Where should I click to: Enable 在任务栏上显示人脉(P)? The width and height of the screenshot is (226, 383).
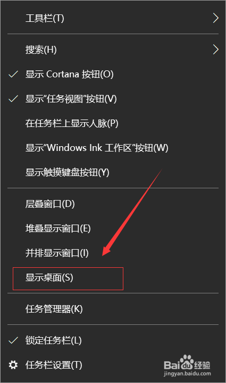point(113,123)
